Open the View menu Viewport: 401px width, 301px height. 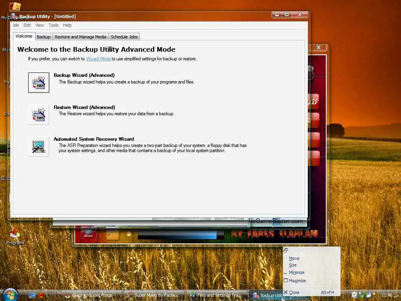click(x=40, y=25)
